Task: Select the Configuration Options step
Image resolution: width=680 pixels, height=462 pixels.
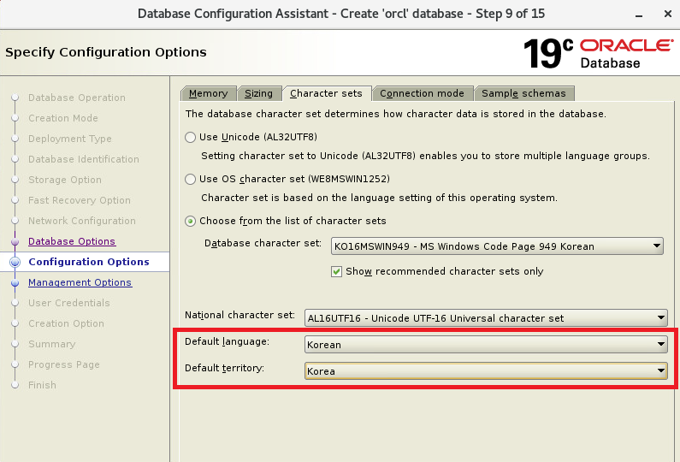Action: pyautogui.click(x=89, y=262)
